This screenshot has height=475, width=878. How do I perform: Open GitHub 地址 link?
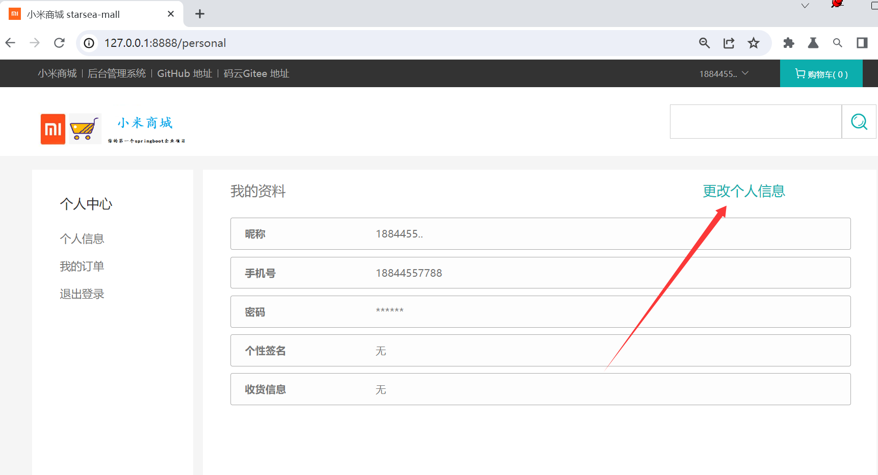(x=185, y=73)
